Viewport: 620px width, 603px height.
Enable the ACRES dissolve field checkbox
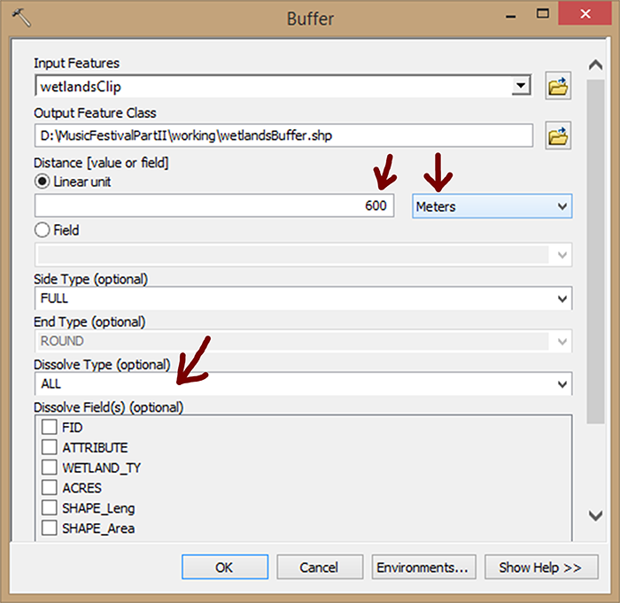pyautogui.click(x=49, y=488)
